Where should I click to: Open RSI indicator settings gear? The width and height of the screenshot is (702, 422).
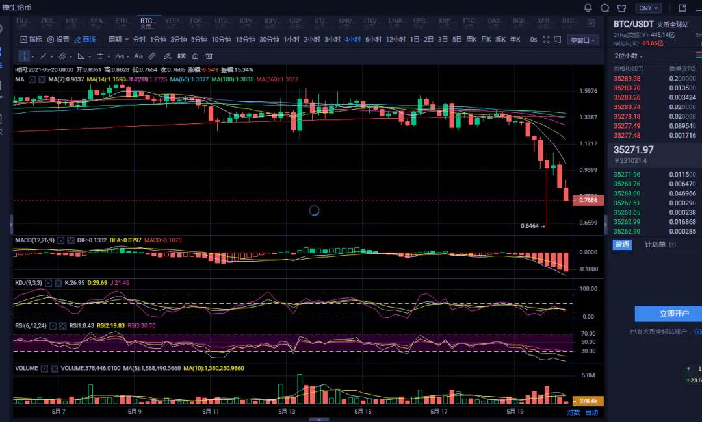pyautogui.click(x=53, y=326)
